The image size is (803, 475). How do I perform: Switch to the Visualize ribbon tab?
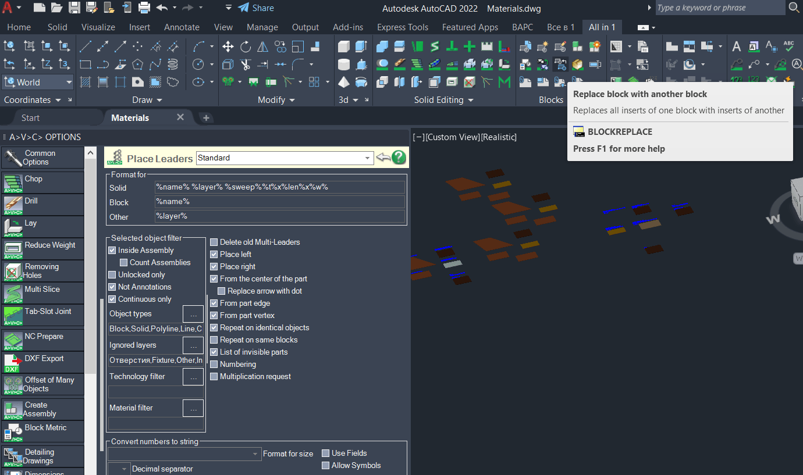coord(98,27)
